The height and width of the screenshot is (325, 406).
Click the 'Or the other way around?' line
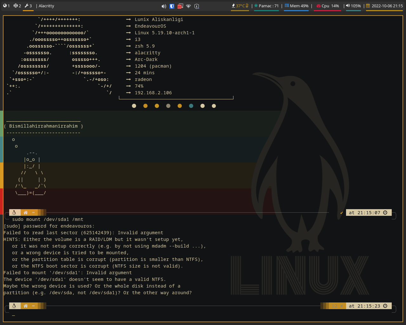coord(98,293)
